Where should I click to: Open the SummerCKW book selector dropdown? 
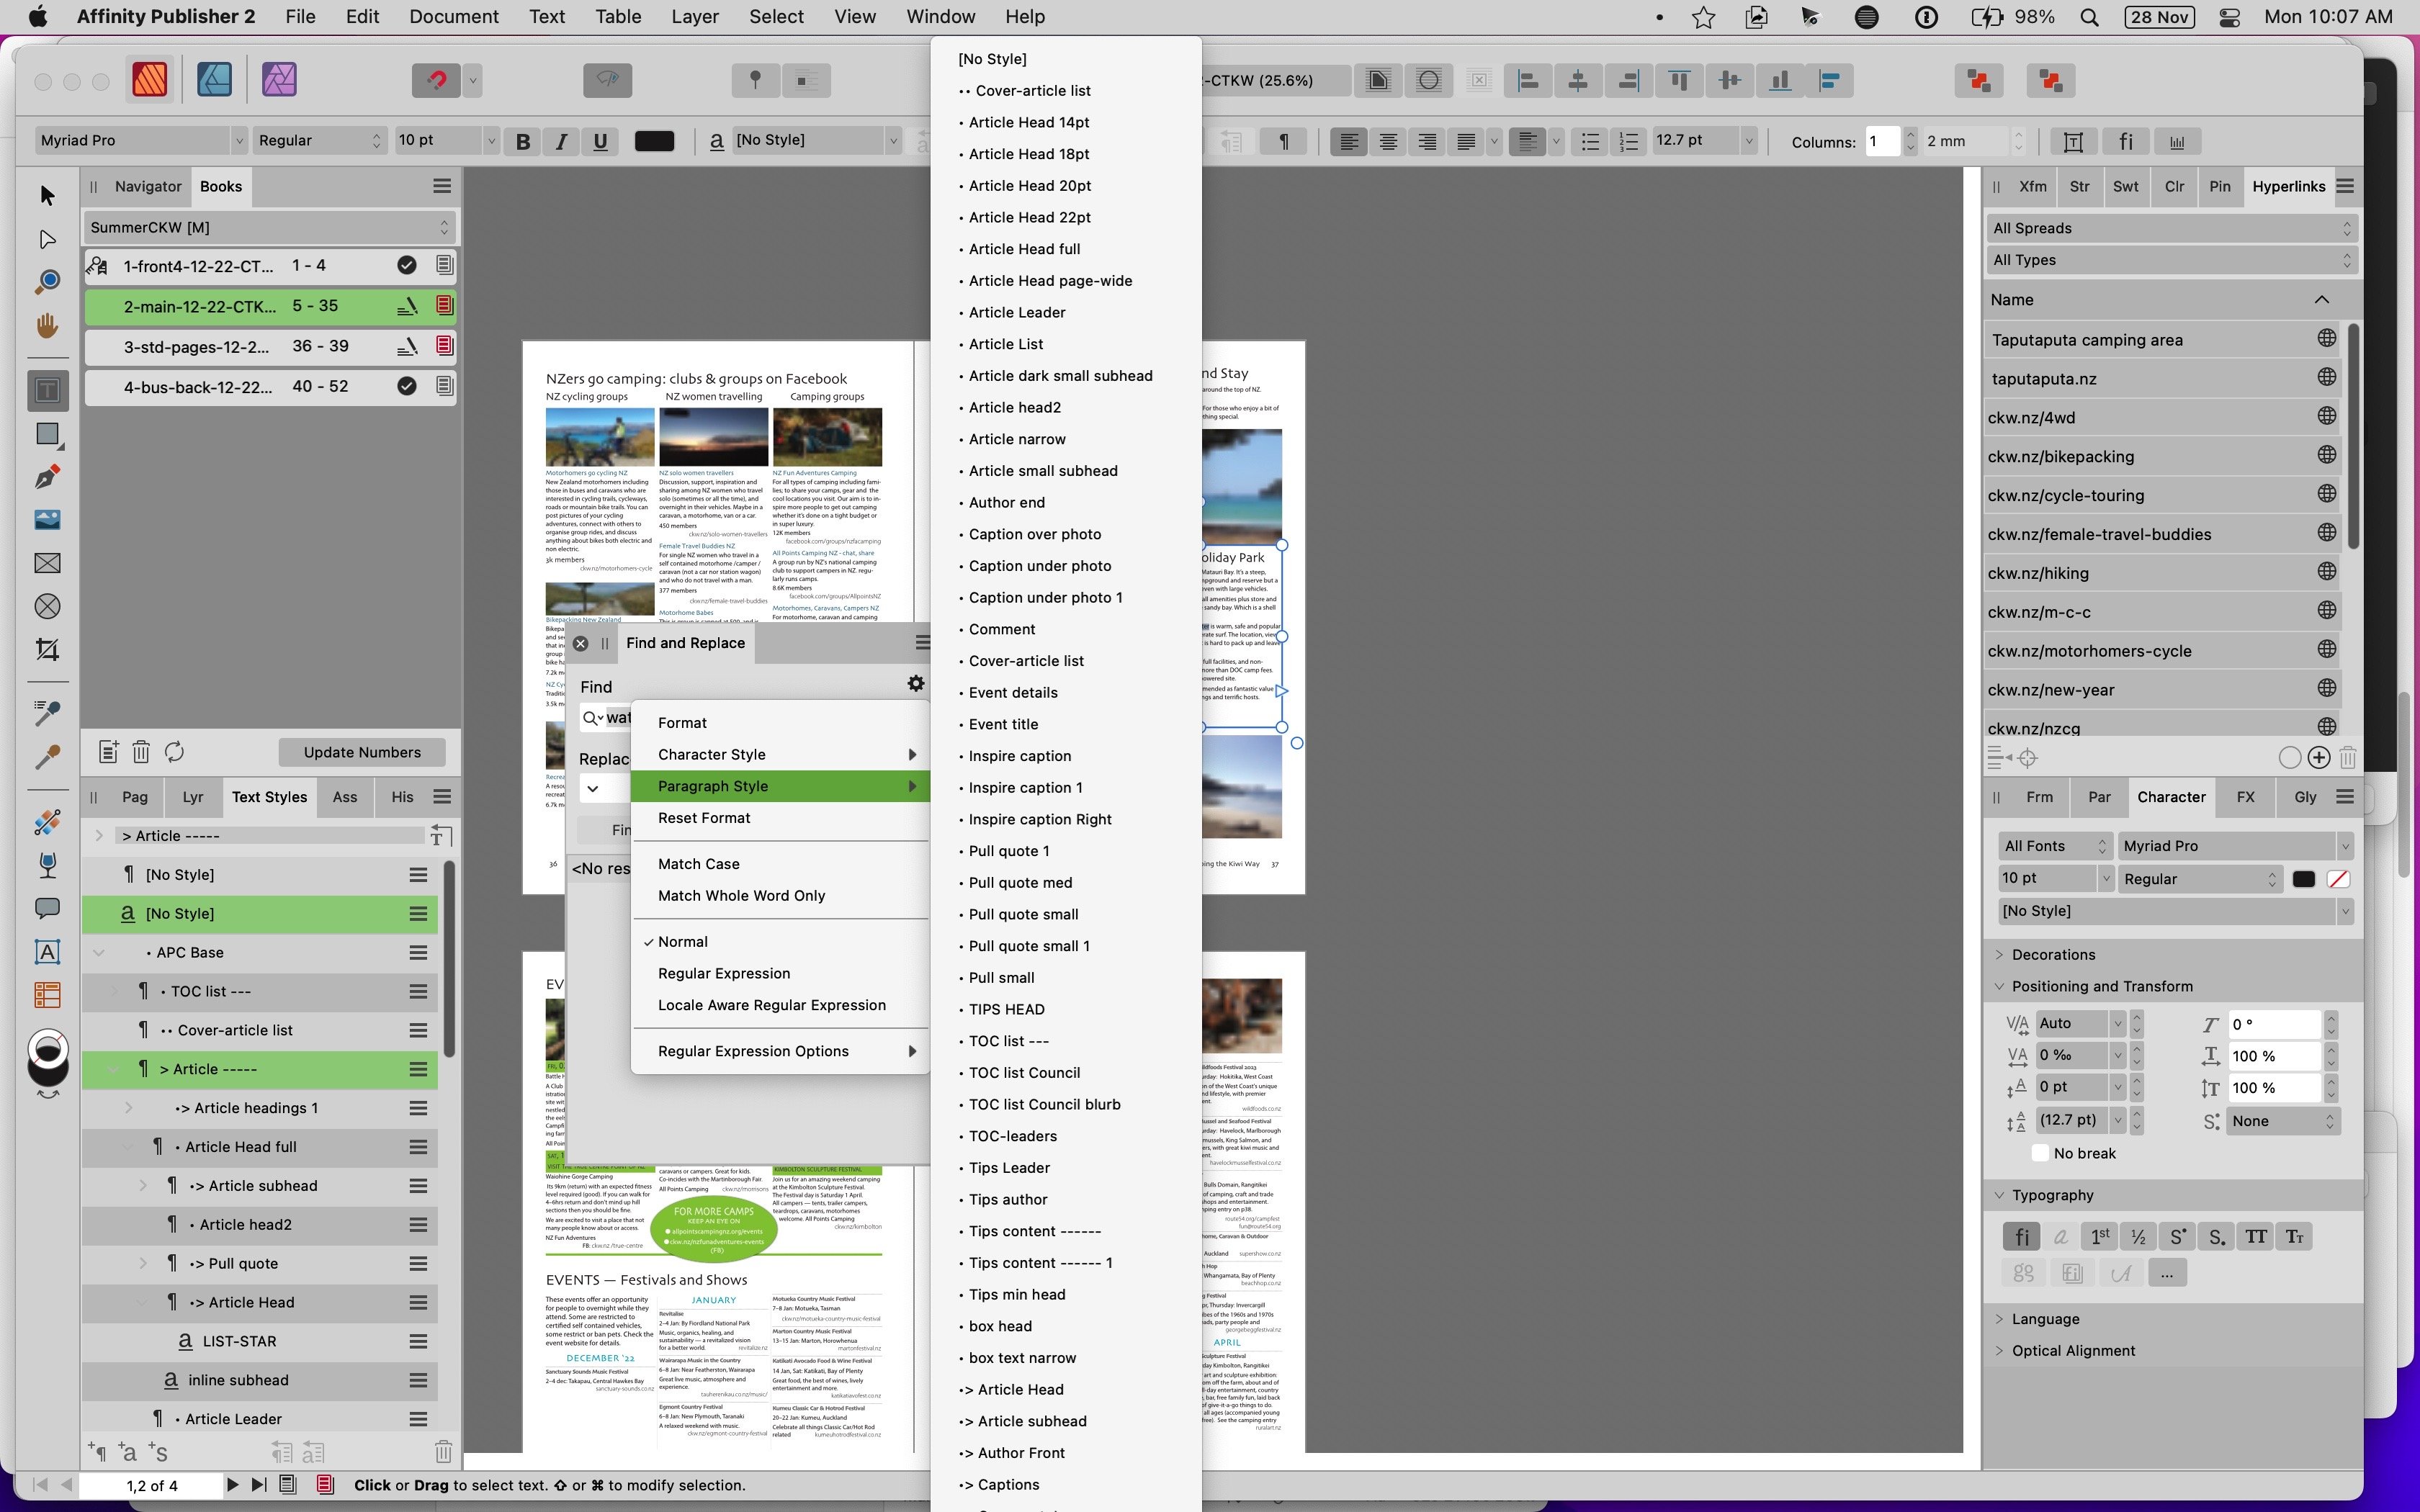pyautogui.click(x=267, y=227)
